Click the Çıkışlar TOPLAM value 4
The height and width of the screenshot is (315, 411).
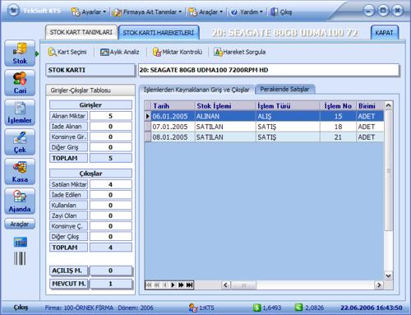point(111,248)
